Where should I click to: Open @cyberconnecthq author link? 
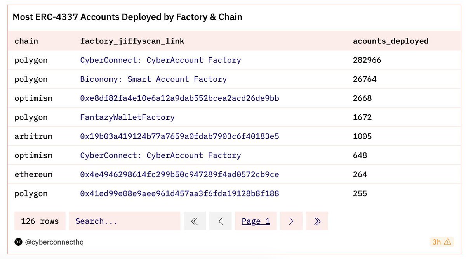click(54, 242)
